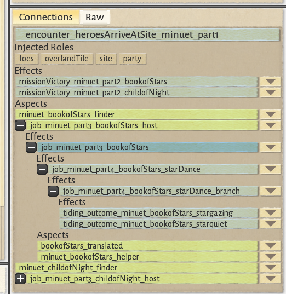Collapse the job_minuet_part3_bookofStars effect node
The width and height of the screenshot is (286, 294).
pos(31,147)
